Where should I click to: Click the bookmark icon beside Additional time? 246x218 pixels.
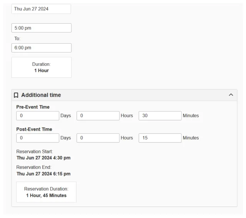(16, 95)
